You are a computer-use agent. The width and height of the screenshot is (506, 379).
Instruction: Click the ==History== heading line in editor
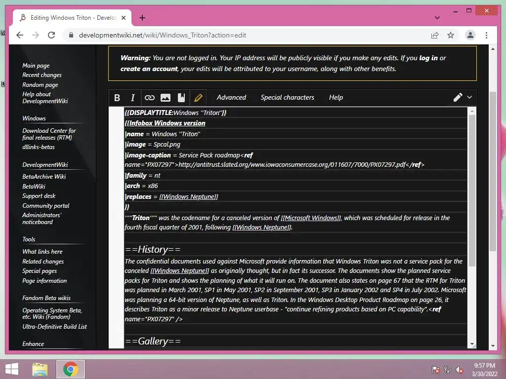(x=153, y=249)
